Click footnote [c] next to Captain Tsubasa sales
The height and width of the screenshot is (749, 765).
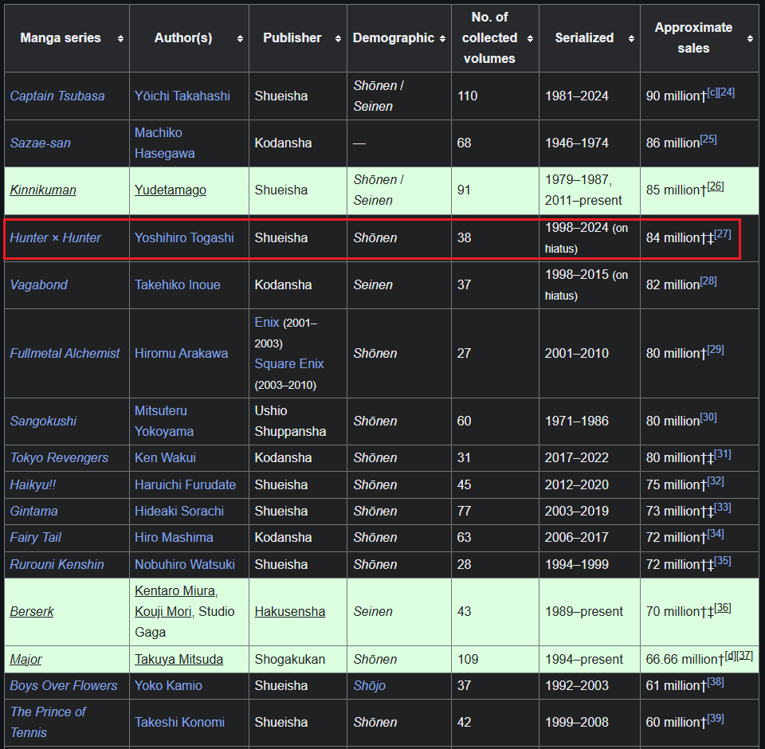(712, 92)
